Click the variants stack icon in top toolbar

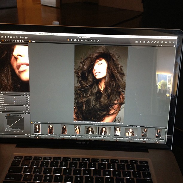click(26, 38)
